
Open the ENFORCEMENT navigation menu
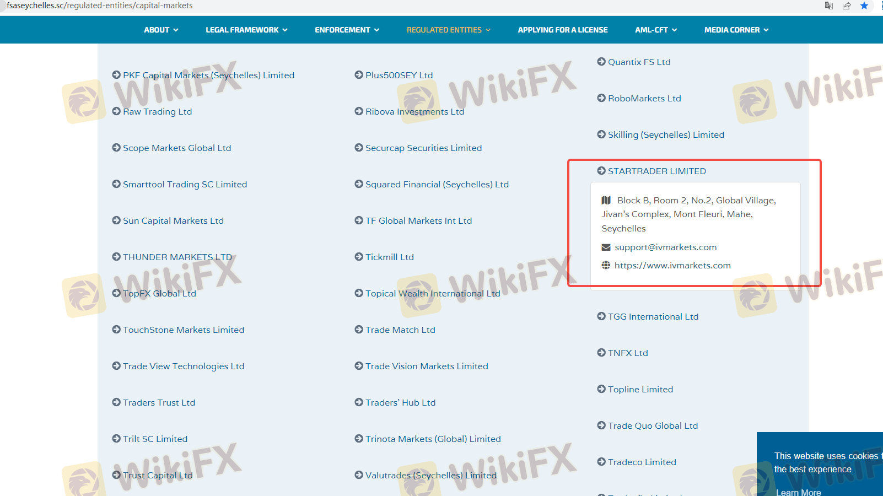point(347,30)
